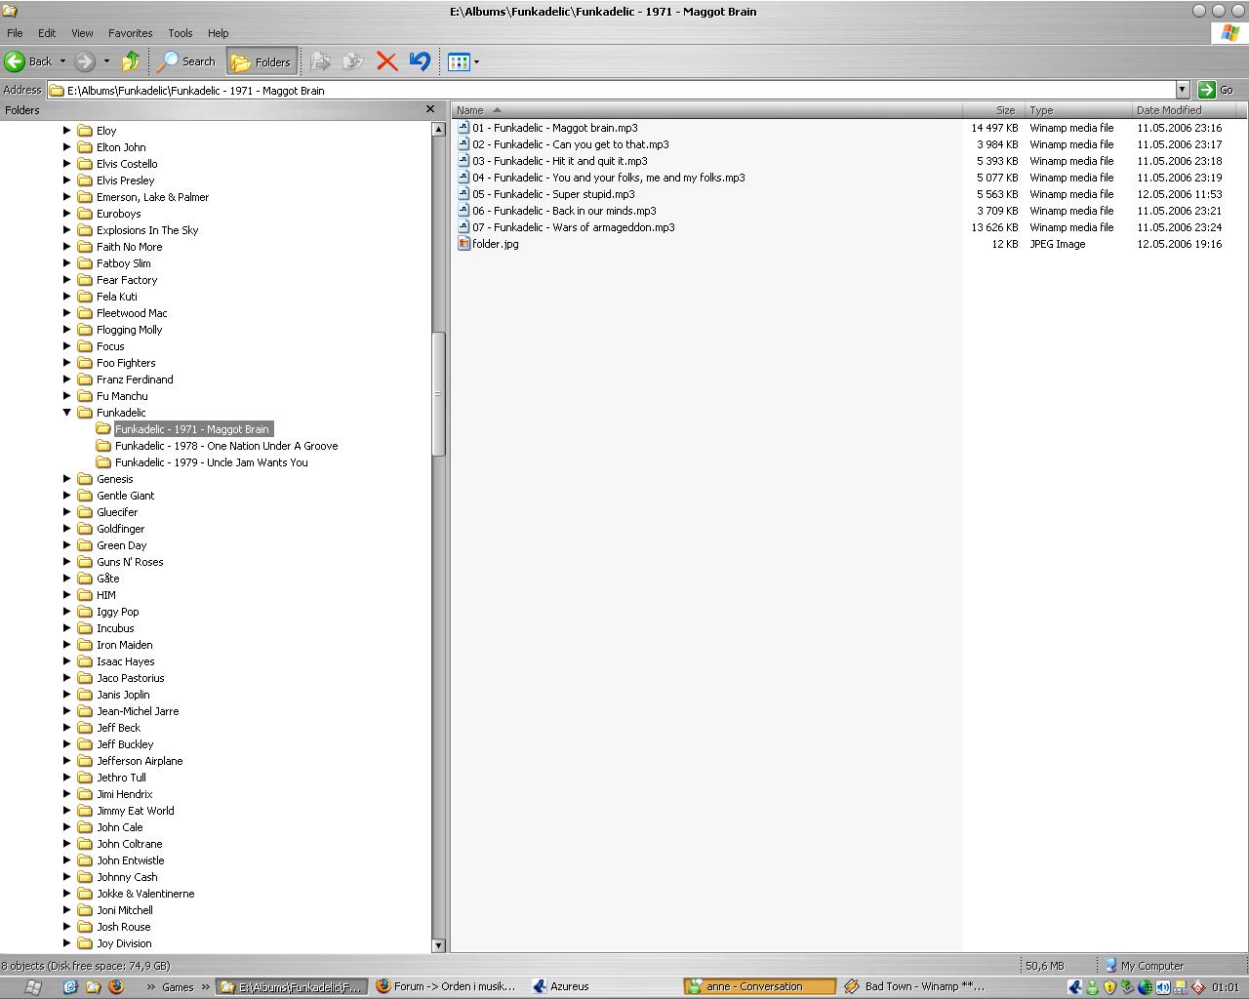Open the Views dropdown arrow
The height and width of the screenshot is (999, 1249).
pyautogui.click(x=476, y=62)
